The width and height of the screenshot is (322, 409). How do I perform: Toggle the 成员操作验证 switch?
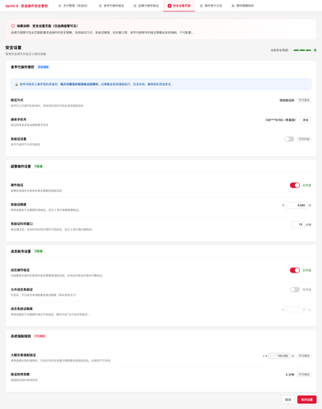pyautogui.click(x=295, y=270)
